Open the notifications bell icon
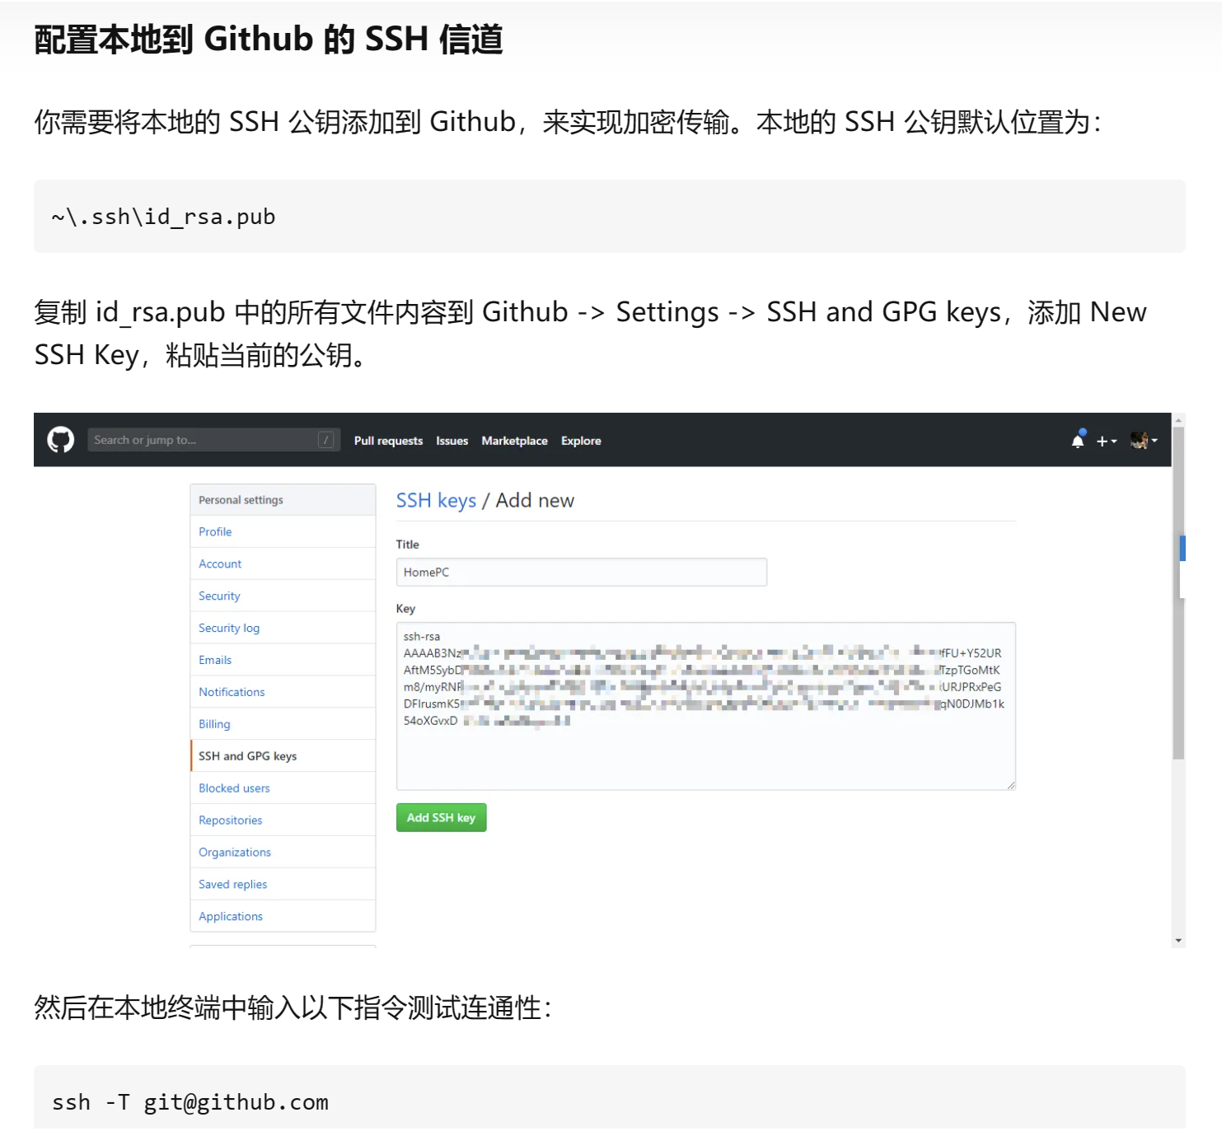 point(1078,440)
